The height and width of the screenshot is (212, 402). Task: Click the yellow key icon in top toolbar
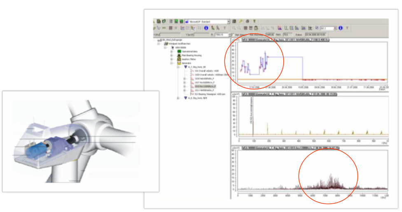(x=240, y=21)
